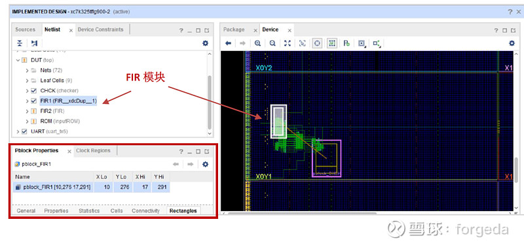The height and width of the screenshot is (245, 524).
Task: Open the Properties bottom tab
Action: [56, 210]
